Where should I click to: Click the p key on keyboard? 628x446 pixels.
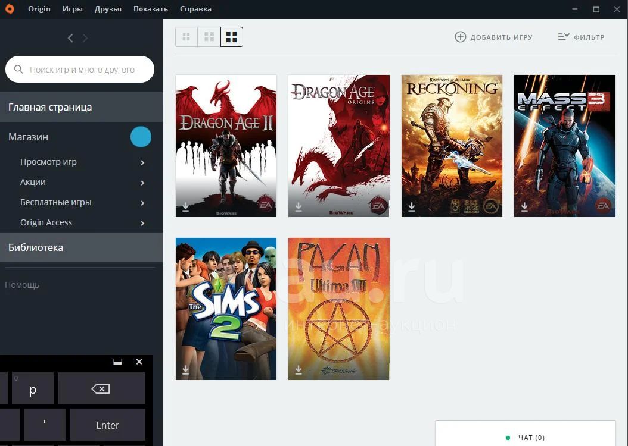33,388
